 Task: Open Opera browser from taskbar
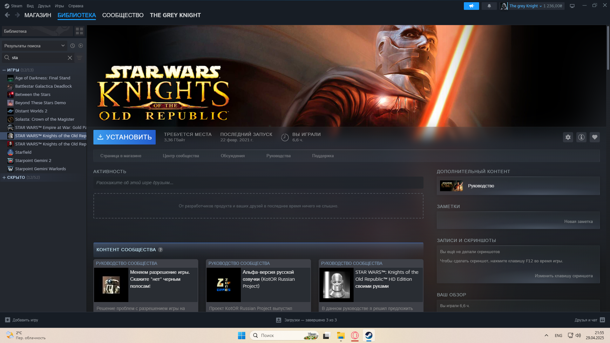(x=355, y=335)
